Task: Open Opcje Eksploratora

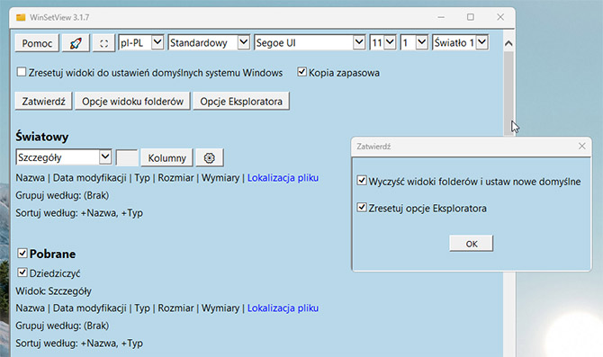Action: (x=241, y=101)
